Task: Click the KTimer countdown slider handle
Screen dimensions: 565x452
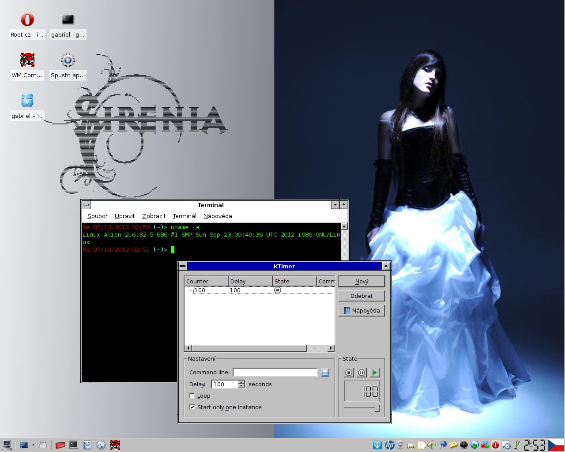Action: (377, 408)
